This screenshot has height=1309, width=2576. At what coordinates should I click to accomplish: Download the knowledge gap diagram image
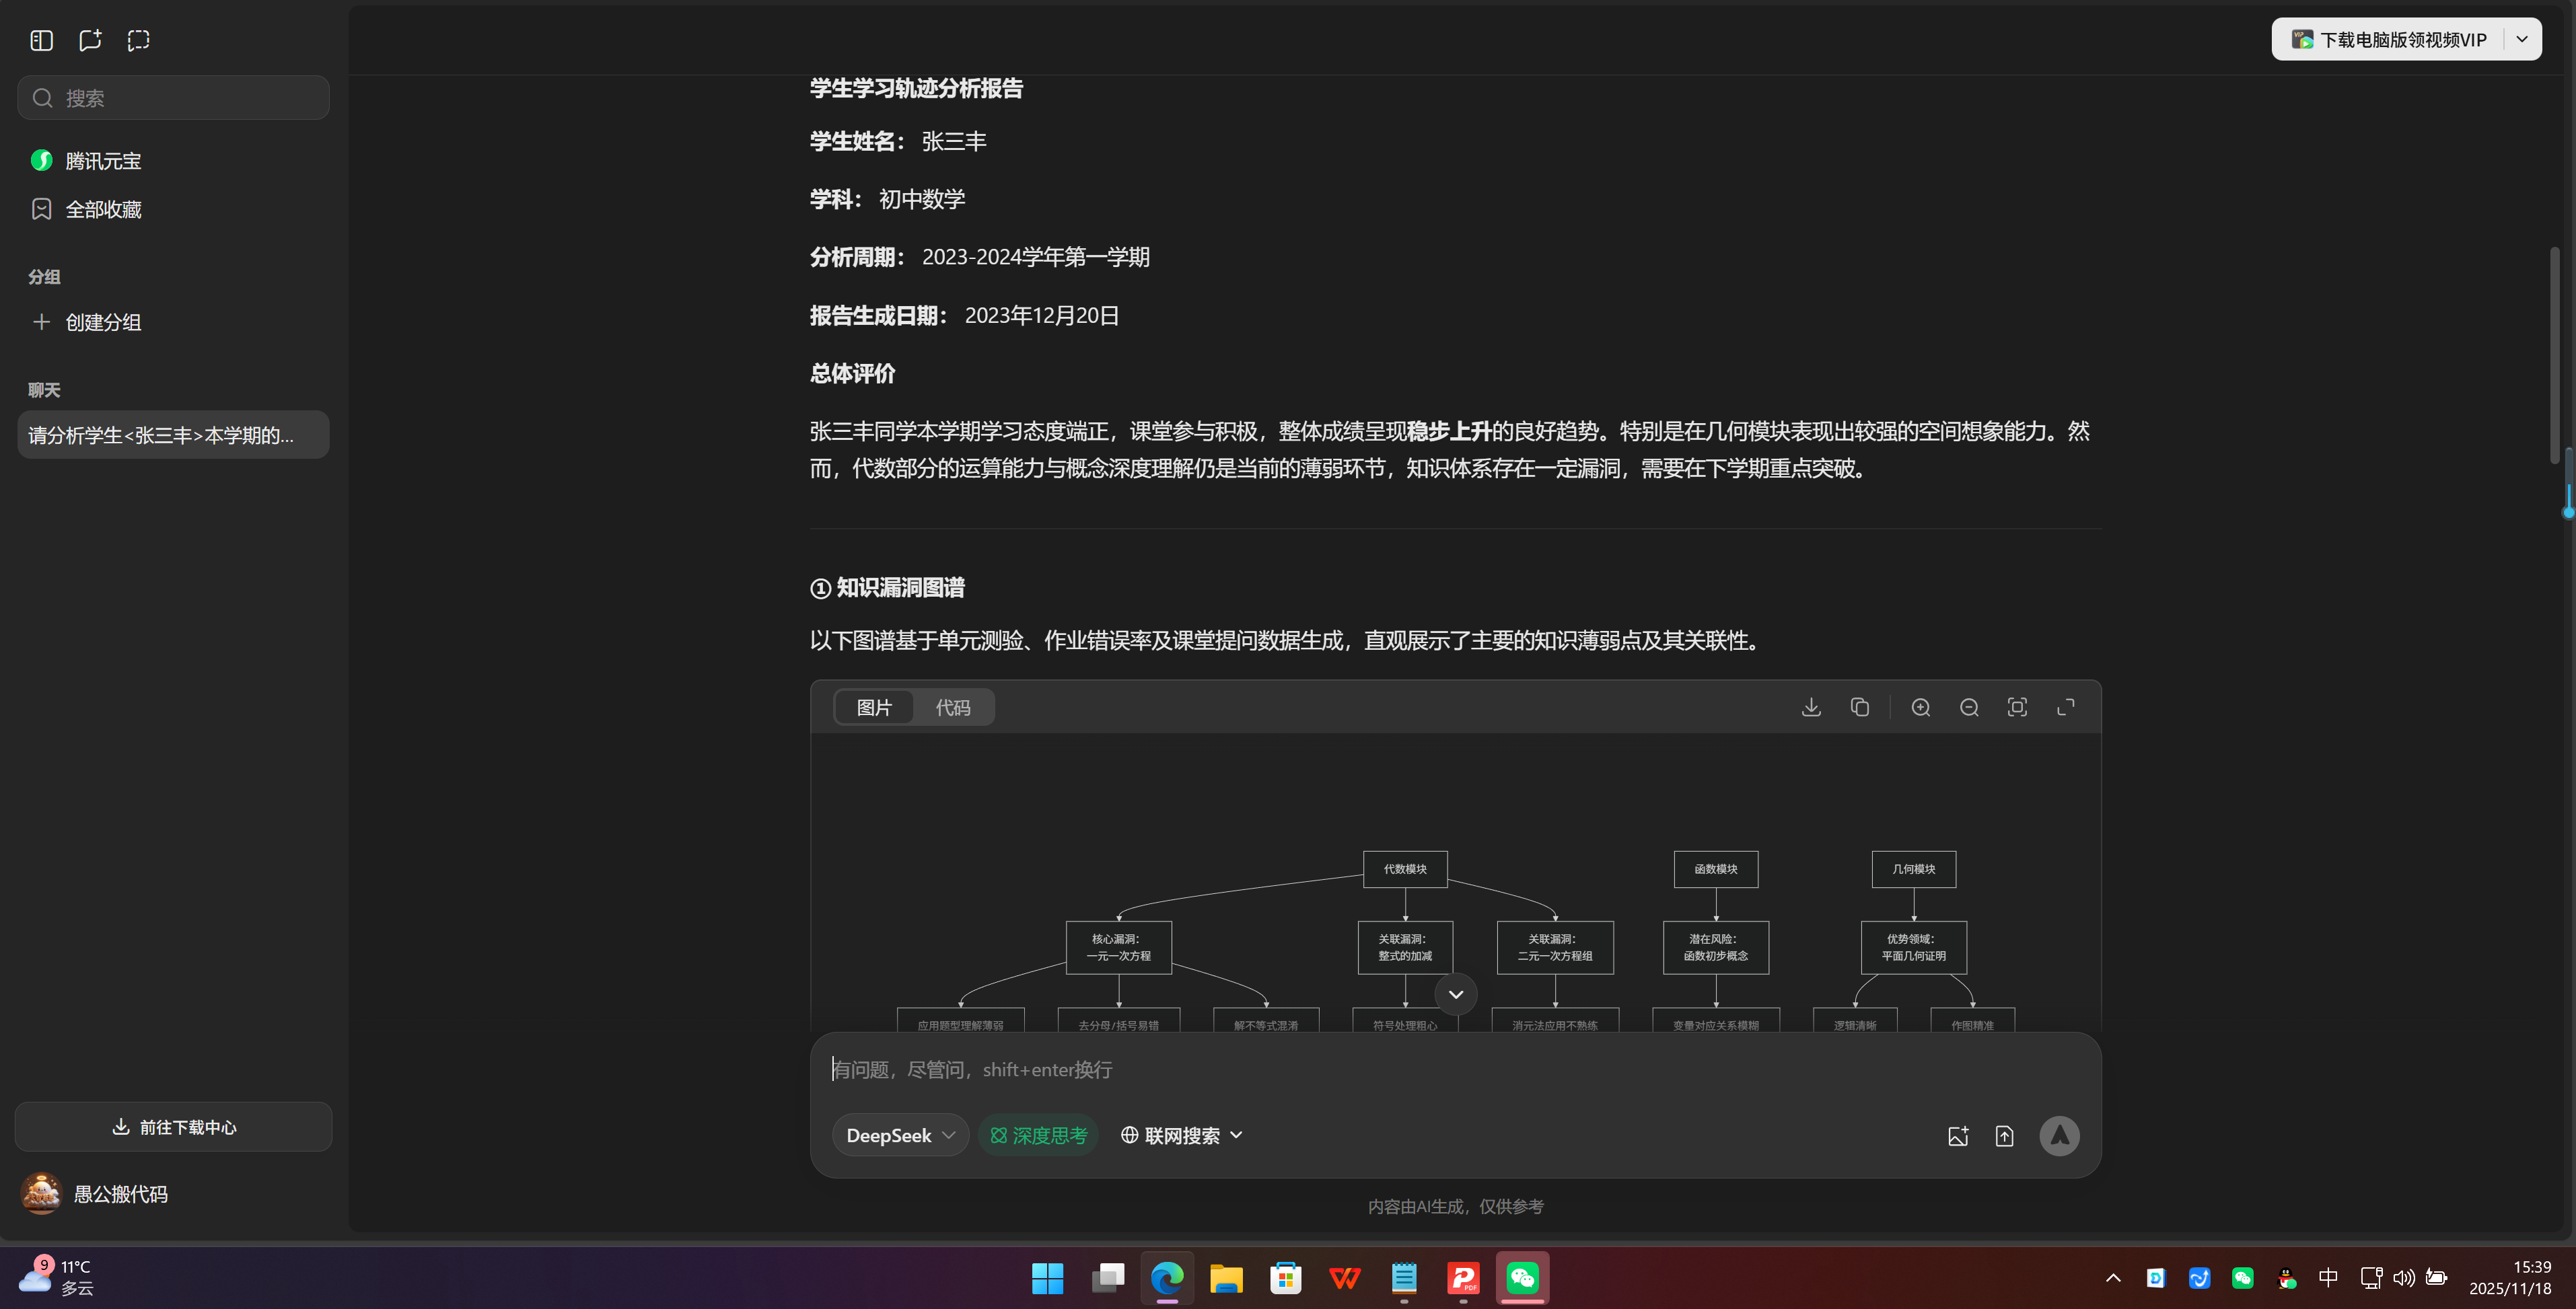(1811, 706)
